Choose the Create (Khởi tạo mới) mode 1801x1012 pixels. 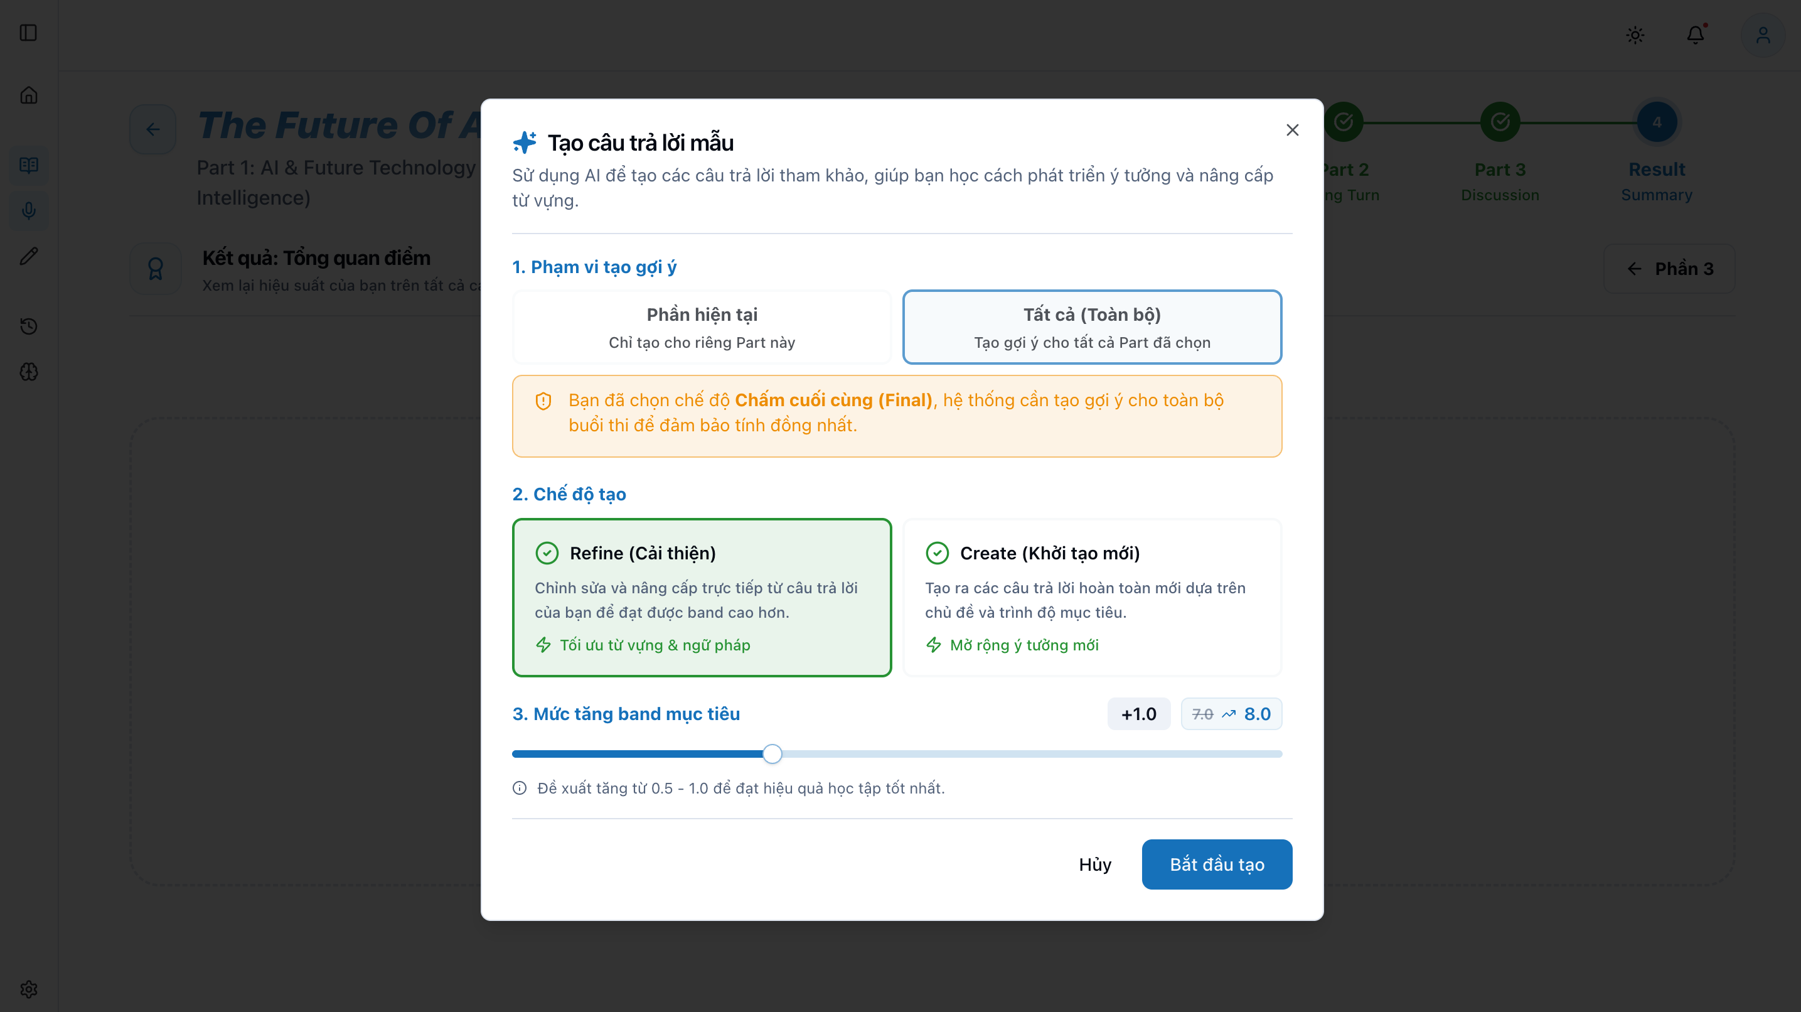pyautogui.click(x=1091, y=597)
